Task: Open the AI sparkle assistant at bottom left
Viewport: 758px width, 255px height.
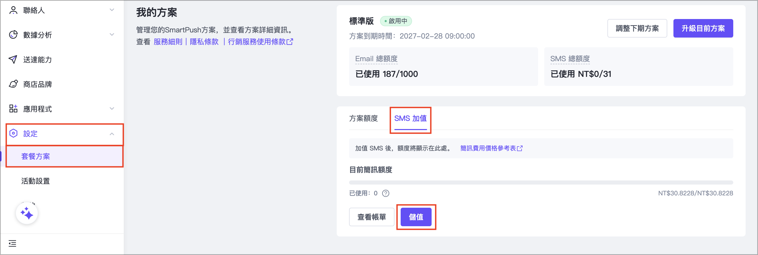Action: click(x=27, y=213)
